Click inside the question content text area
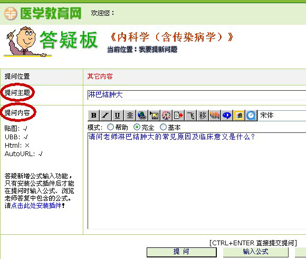The image size is (306, 259). click(x=197, y=180)
